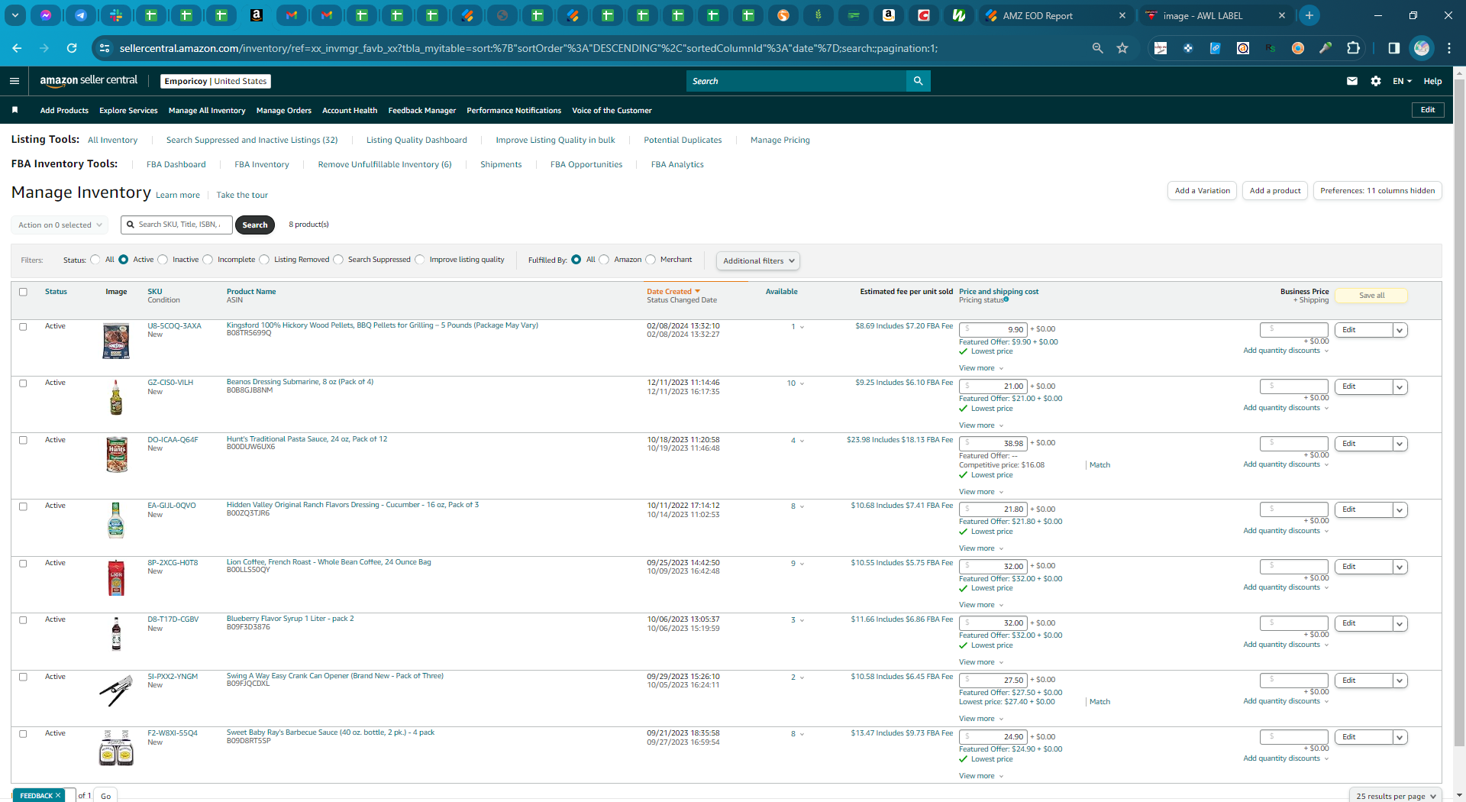This screenshot has height=802, width=1466.
Task: Sort by the Date Created column header
Action: pos(673,292)
